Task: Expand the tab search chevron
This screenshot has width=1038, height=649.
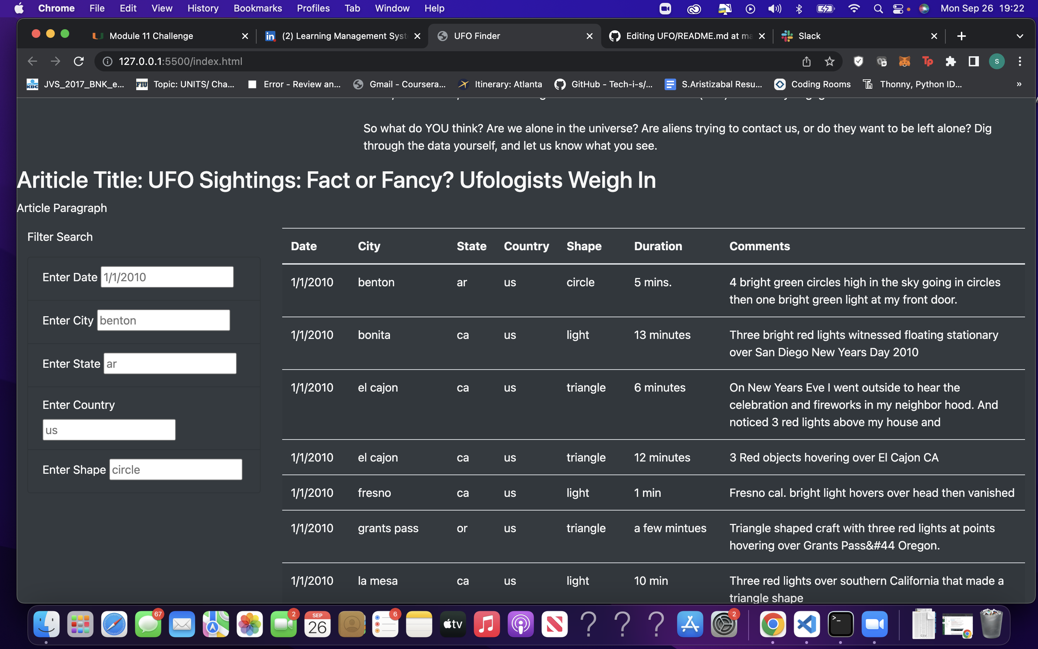Action: (1020, 36)
